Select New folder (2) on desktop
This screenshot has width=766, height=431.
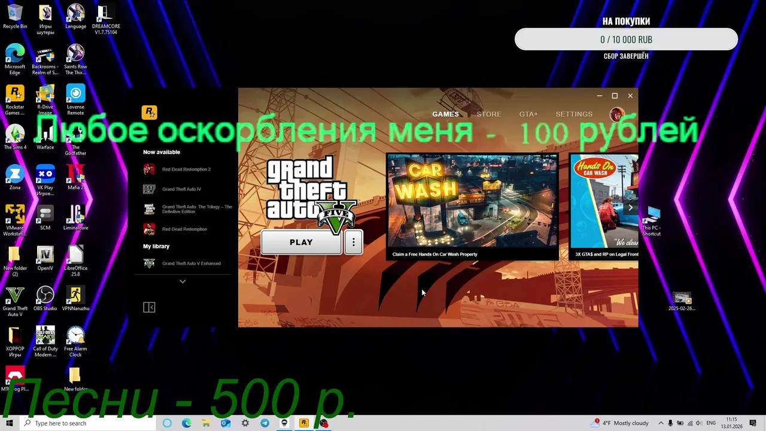click(15, 261)
